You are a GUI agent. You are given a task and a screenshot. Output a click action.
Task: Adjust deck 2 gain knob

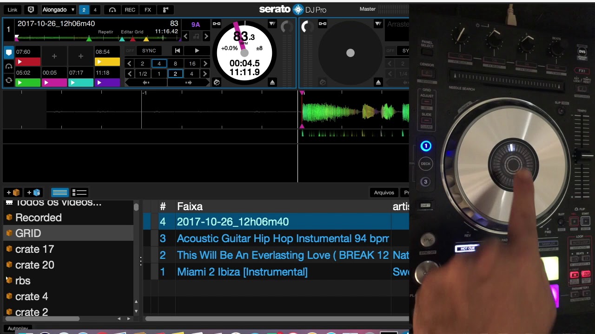tap(307, 27)
